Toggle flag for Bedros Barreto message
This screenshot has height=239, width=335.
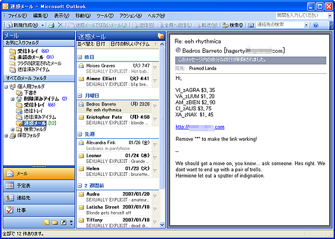[x=155, y=106]
